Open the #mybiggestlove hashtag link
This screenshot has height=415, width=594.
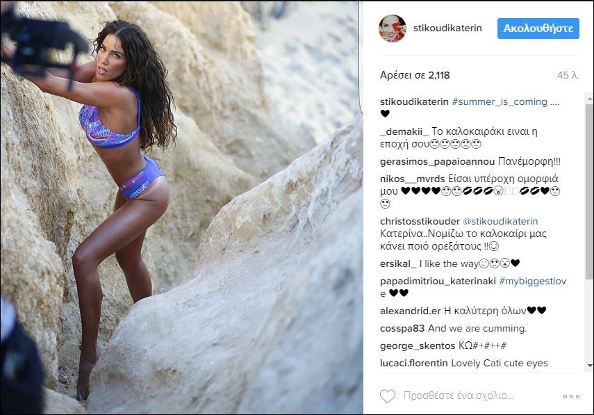pyautogui.click(x=473, y=287)
